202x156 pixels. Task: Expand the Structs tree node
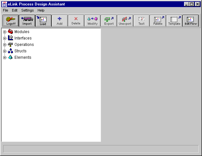[4, 51]
